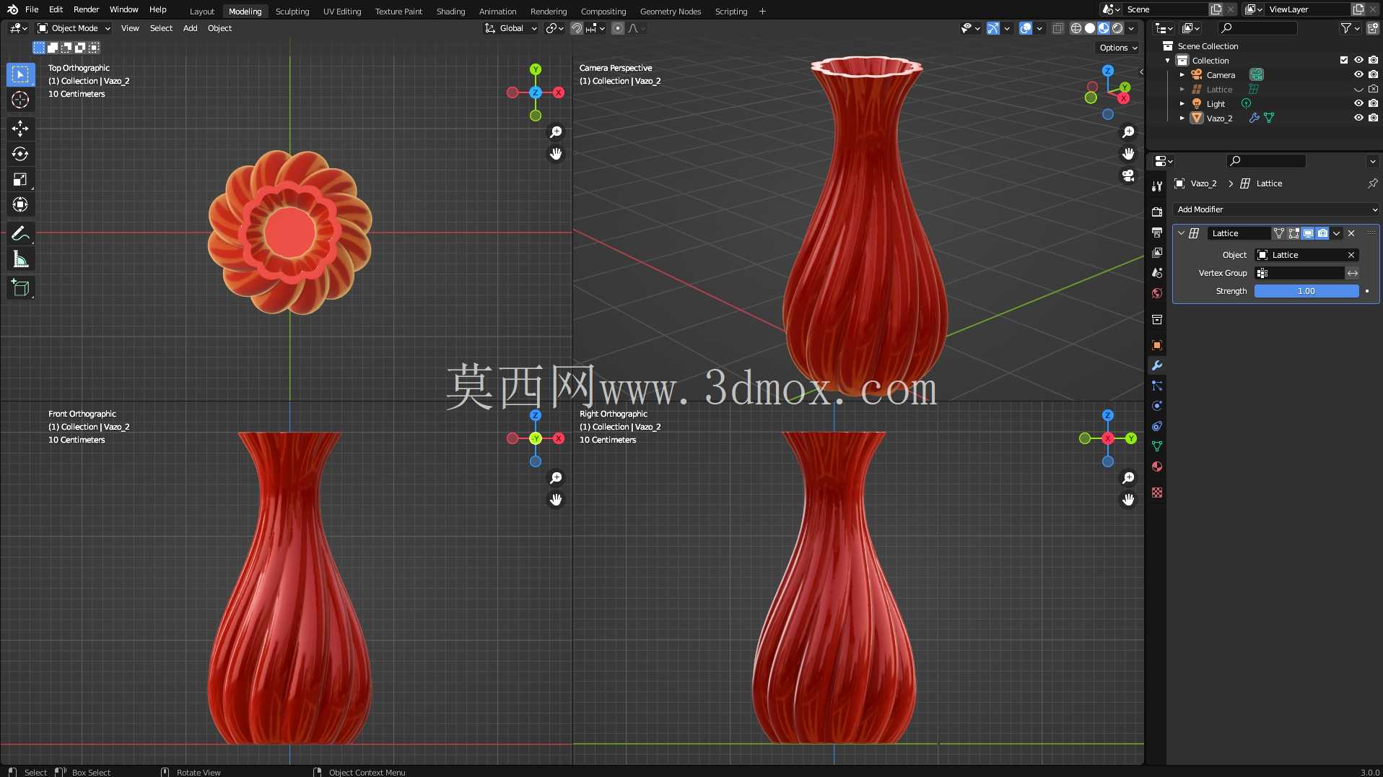The height and width of the screenshot is (777, 1383).
Task: Open the World properties tab
Action: [1157, 293]
